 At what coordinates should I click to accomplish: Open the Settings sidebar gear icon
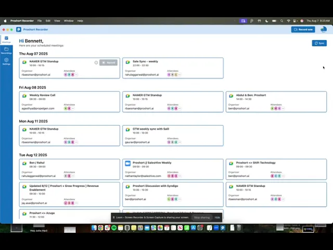(6, 61)
